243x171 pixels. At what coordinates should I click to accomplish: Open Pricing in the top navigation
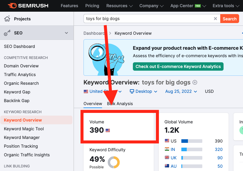(92, 6)
